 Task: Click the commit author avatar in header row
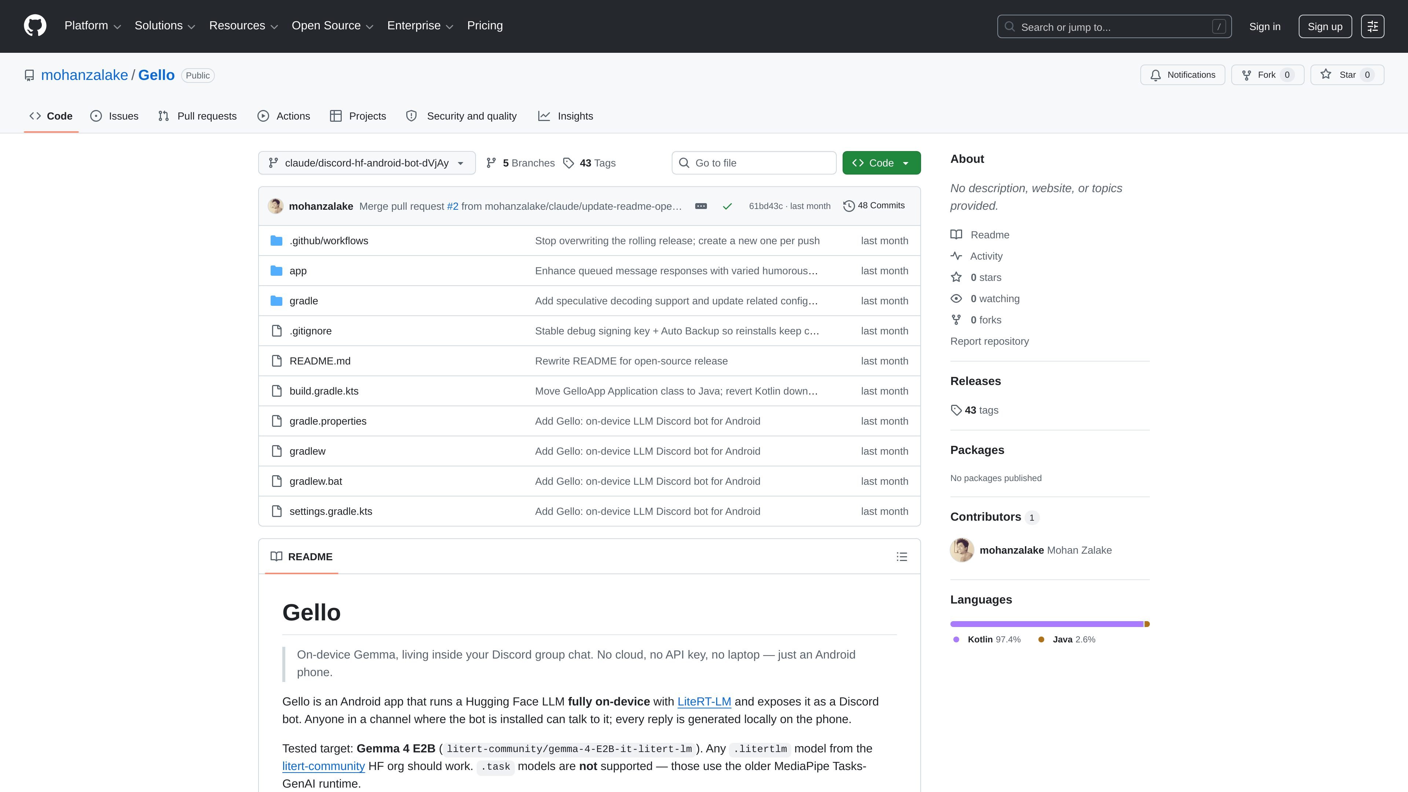275,206
